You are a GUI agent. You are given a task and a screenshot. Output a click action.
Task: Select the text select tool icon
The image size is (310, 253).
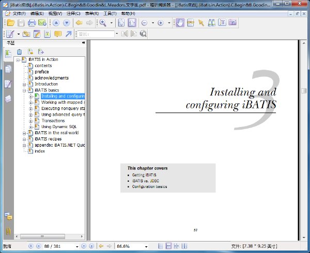[222, 23]
